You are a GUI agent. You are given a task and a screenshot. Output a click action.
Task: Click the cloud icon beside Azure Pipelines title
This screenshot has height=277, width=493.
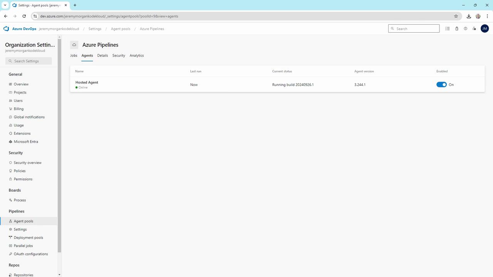pyautogui.click(x=74, y=45)
